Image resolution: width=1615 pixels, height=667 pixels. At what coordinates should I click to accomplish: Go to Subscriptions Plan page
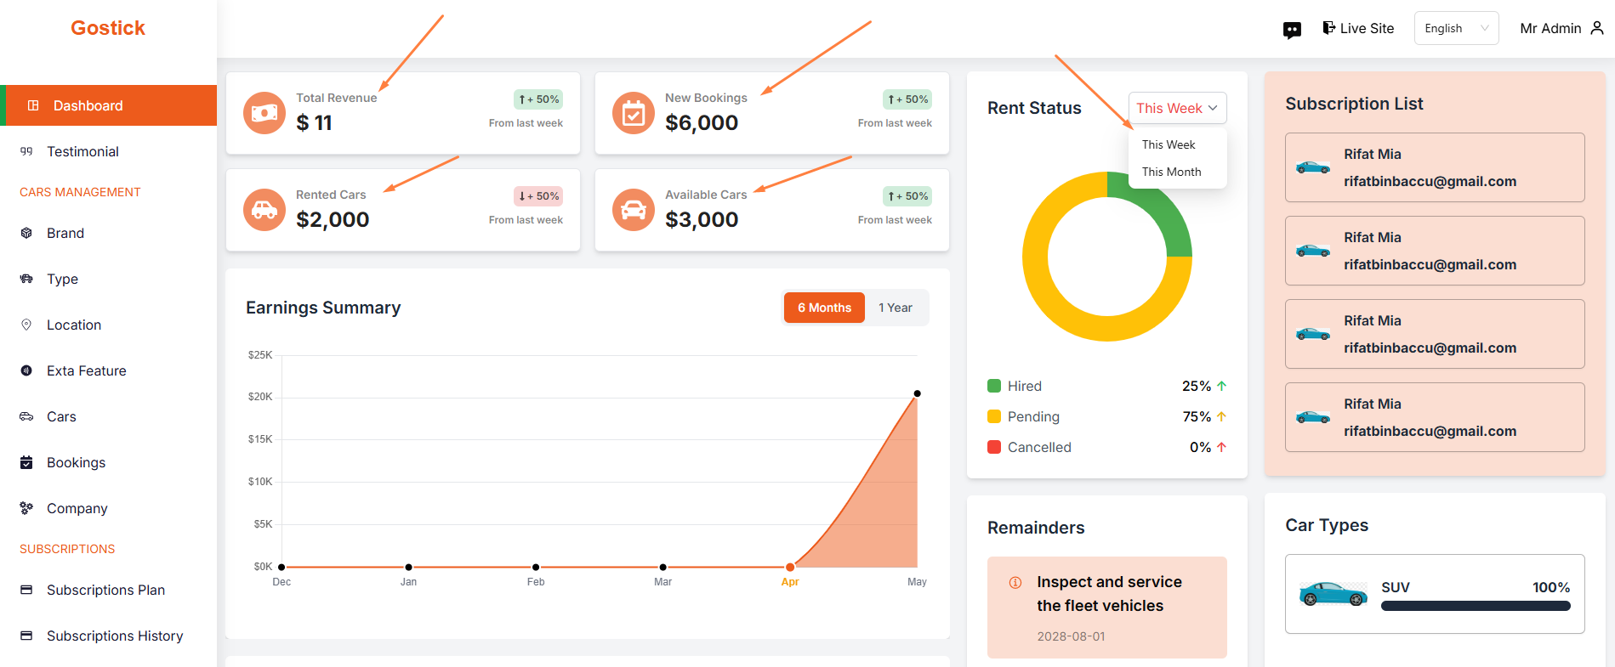[x=105, y=590]
